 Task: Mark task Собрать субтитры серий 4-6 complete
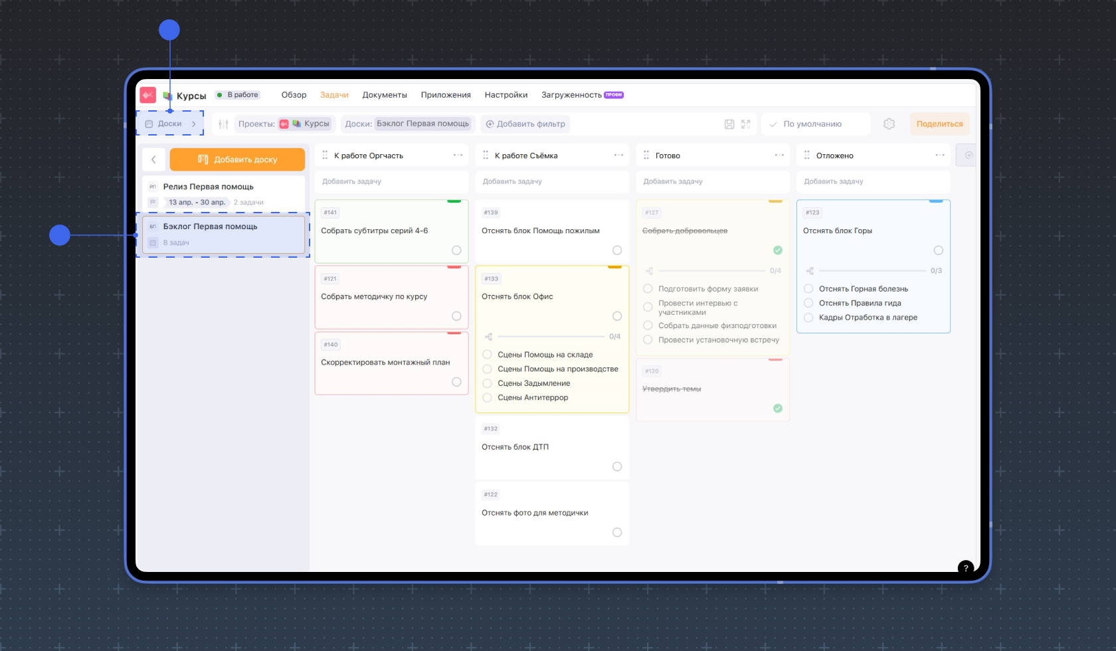click(x=456, y=250)
